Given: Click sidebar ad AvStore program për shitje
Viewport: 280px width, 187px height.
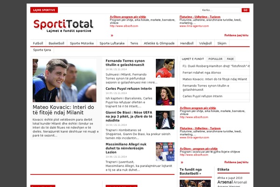Looking at the screenshot, I should click(x=198, y=108).
